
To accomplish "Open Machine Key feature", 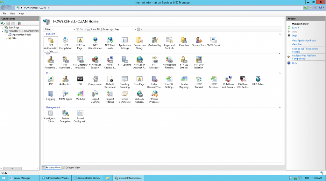I will 154,42.
